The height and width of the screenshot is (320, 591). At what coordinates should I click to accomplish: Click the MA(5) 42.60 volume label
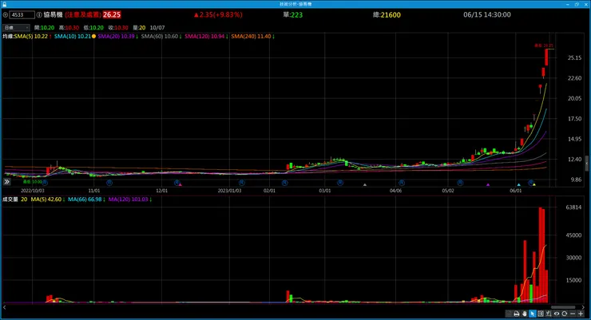pyautogui.click(x=47, y=200)
